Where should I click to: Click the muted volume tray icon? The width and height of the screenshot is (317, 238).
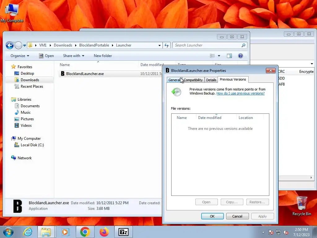286,232
